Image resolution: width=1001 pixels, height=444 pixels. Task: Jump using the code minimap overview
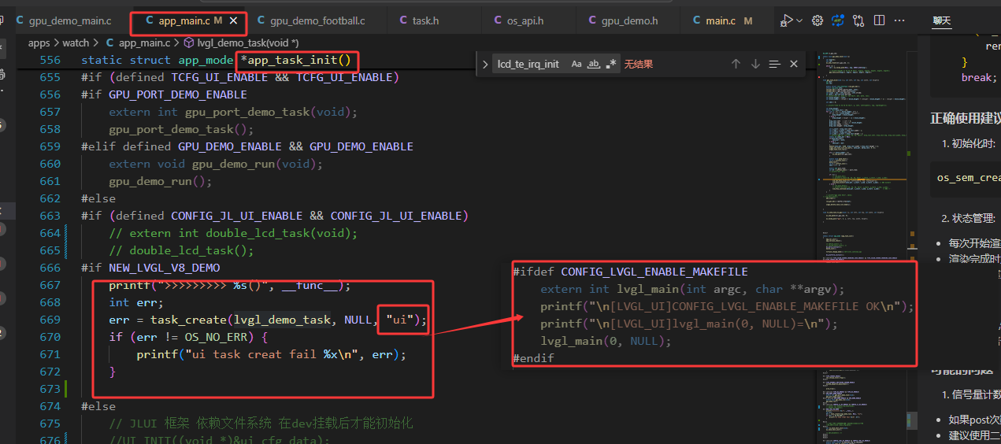pyautogui.click(x=863, y=236)
